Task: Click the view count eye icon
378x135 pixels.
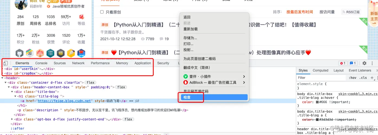Action: click(x=143, y=39)
